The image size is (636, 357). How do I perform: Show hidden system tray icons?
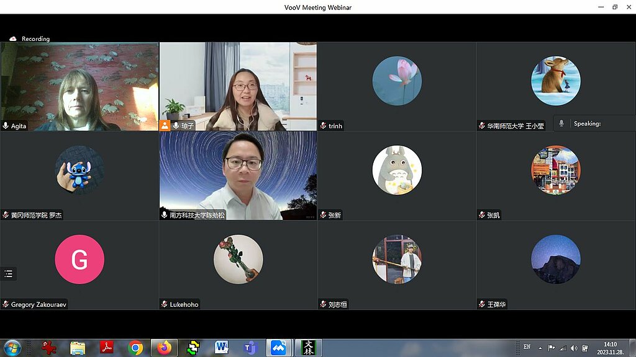(x=540, y=348)
